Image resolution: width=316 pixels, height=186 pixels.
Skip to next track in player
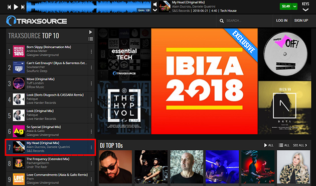point(23,7)
